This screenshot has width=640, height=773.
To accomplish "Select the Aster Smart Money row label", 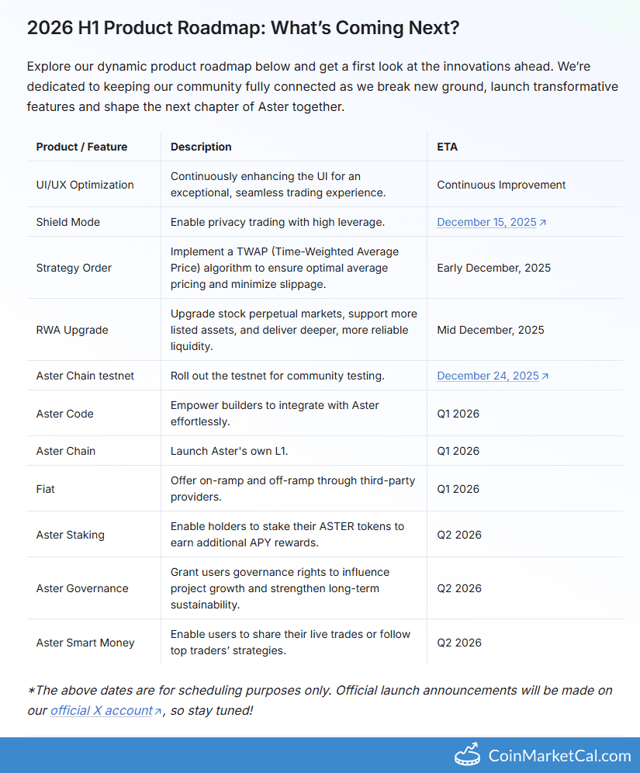I will pyautogui.click(x=85, y=643).
